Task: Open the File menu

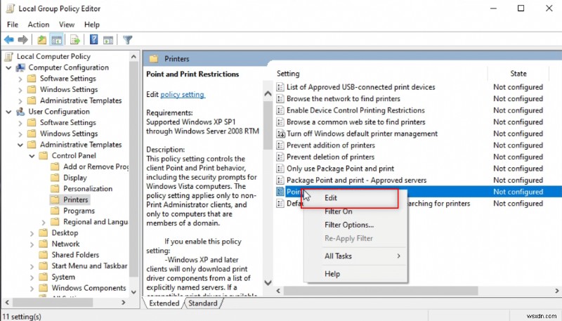Action: [x=13, y=25]
